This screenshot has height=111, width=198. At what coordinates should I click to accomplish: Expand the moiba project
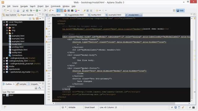(x=4, y=67)
